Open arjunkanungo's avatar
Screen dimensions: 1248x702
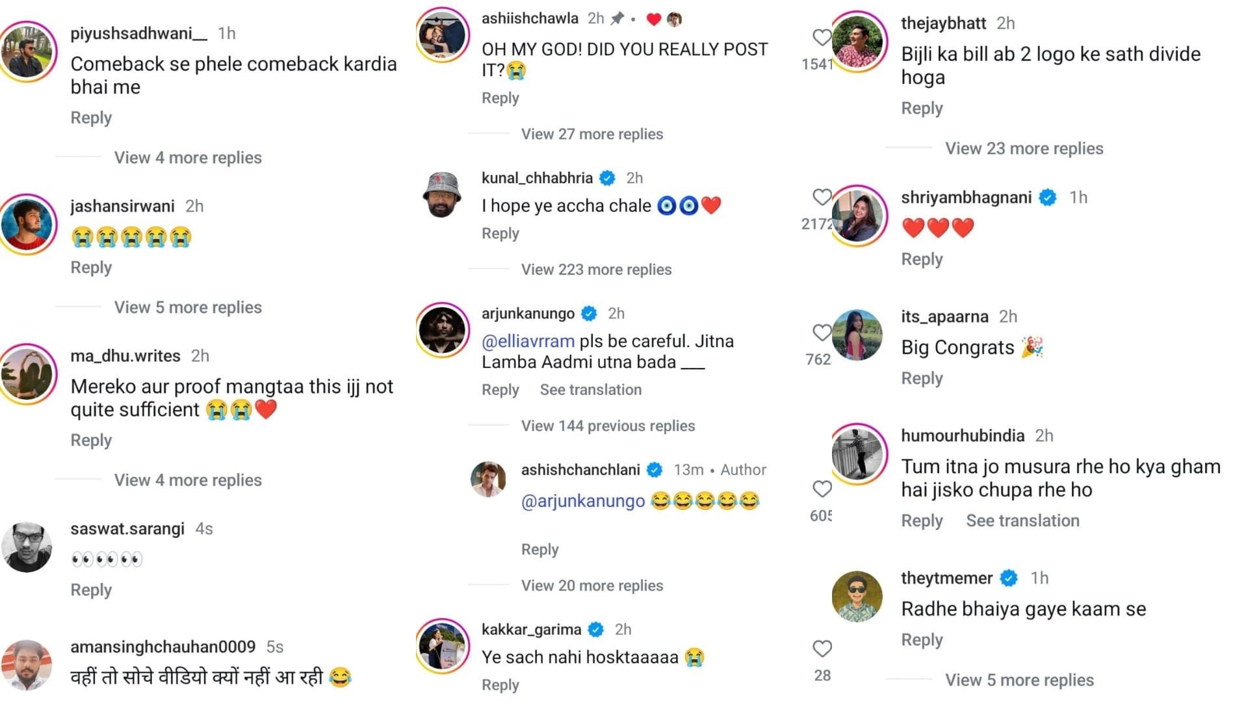coord(442,330)
